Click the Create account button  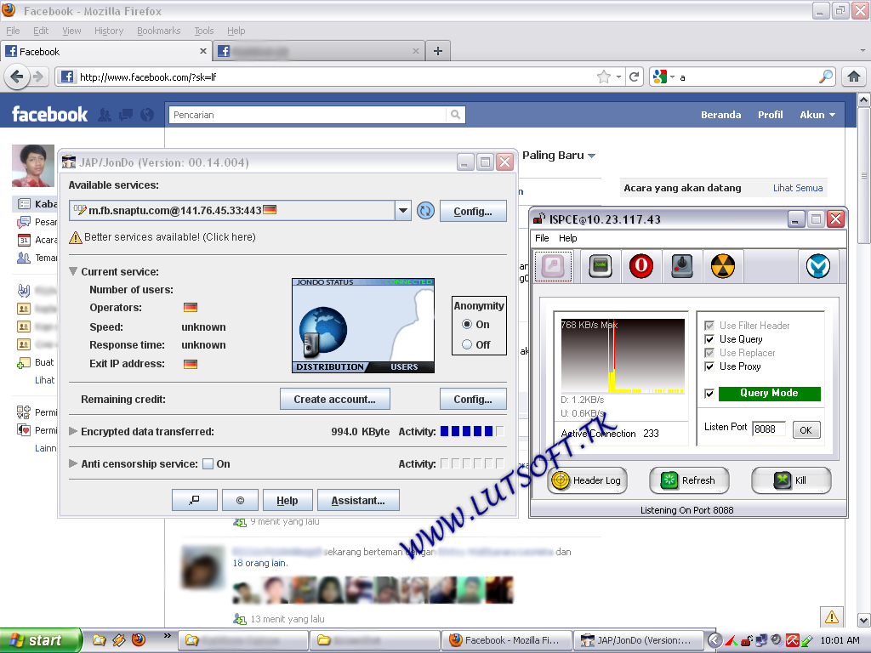(x=335, y=400)
